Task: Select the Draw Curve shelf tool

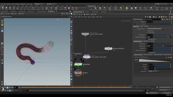Action: pyautogui.click(x=38, y=8)
